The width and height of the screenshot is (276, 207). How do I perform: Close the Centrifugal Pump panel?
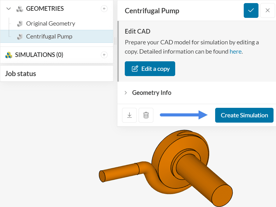click(x=268, y=10)
